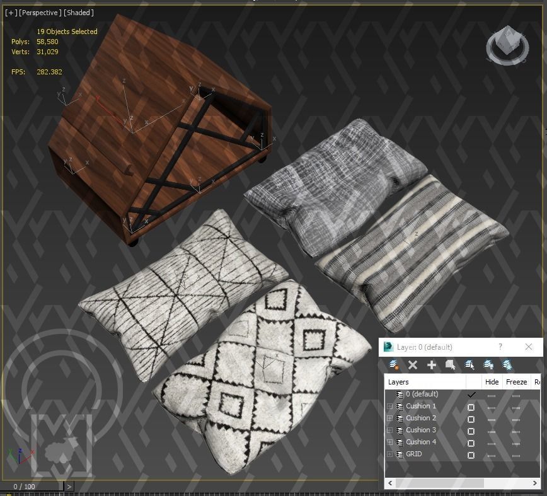This screenshot has width=547, height=496.
Task: Toggle Freeze for GRID layer
Action: click(516, 456)
